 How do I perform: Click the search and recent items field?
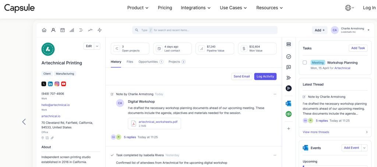click(205, 30)
